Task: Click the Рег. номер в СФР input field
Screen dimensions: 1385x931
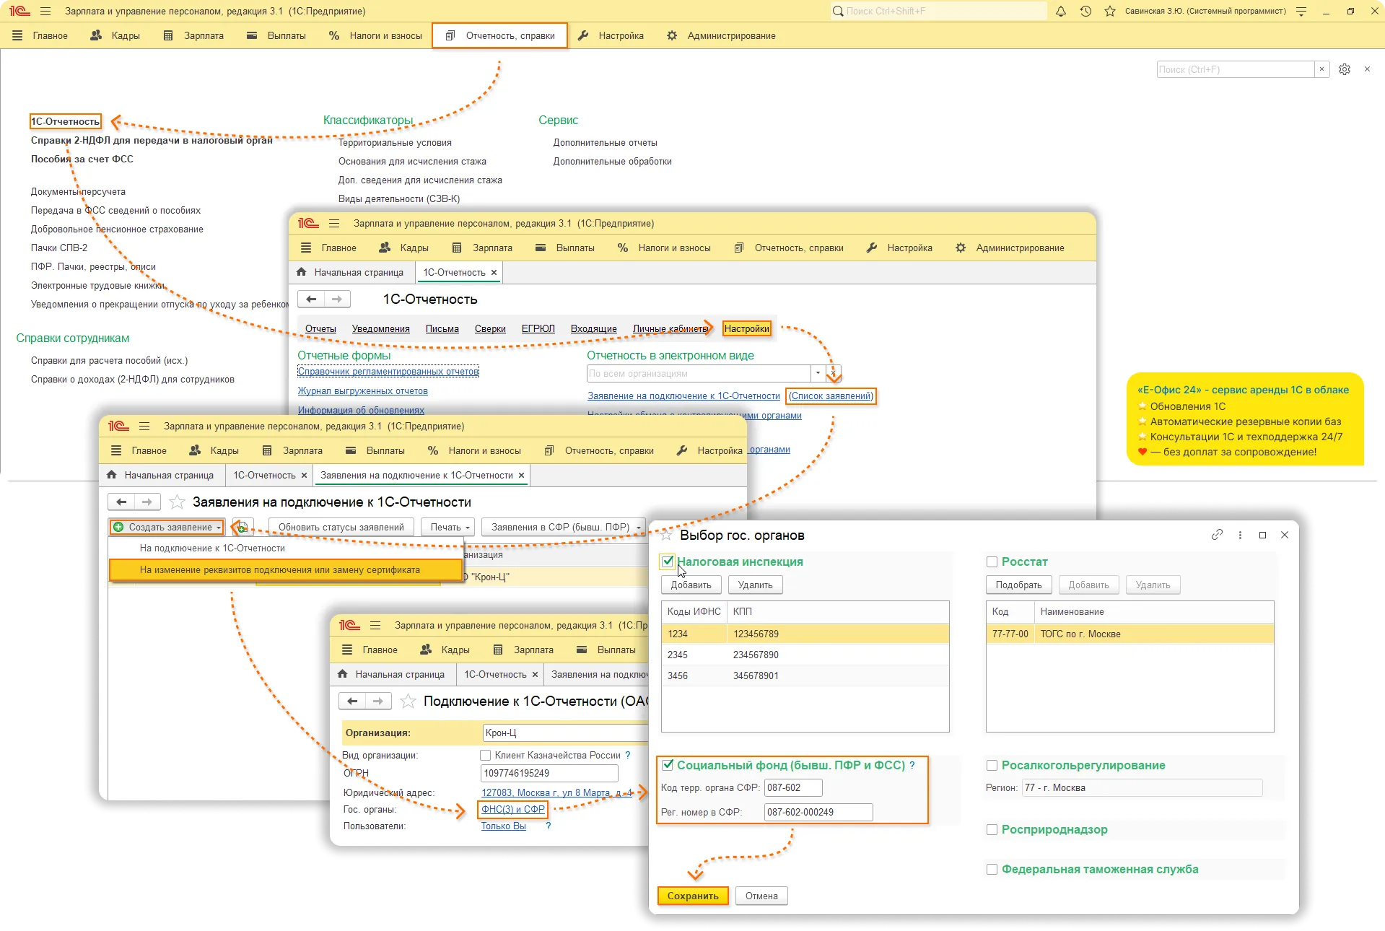Action: click(818, 812)
